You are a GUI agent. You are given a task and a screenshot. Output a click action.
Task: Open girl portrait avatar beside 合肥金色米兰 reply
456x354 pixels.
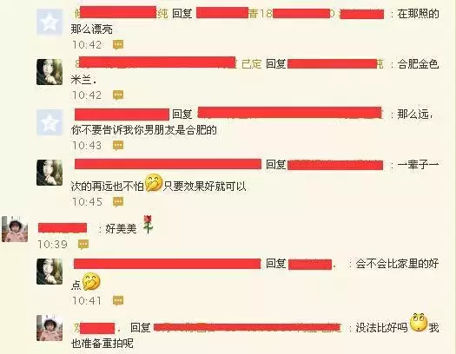click(50, 72)
